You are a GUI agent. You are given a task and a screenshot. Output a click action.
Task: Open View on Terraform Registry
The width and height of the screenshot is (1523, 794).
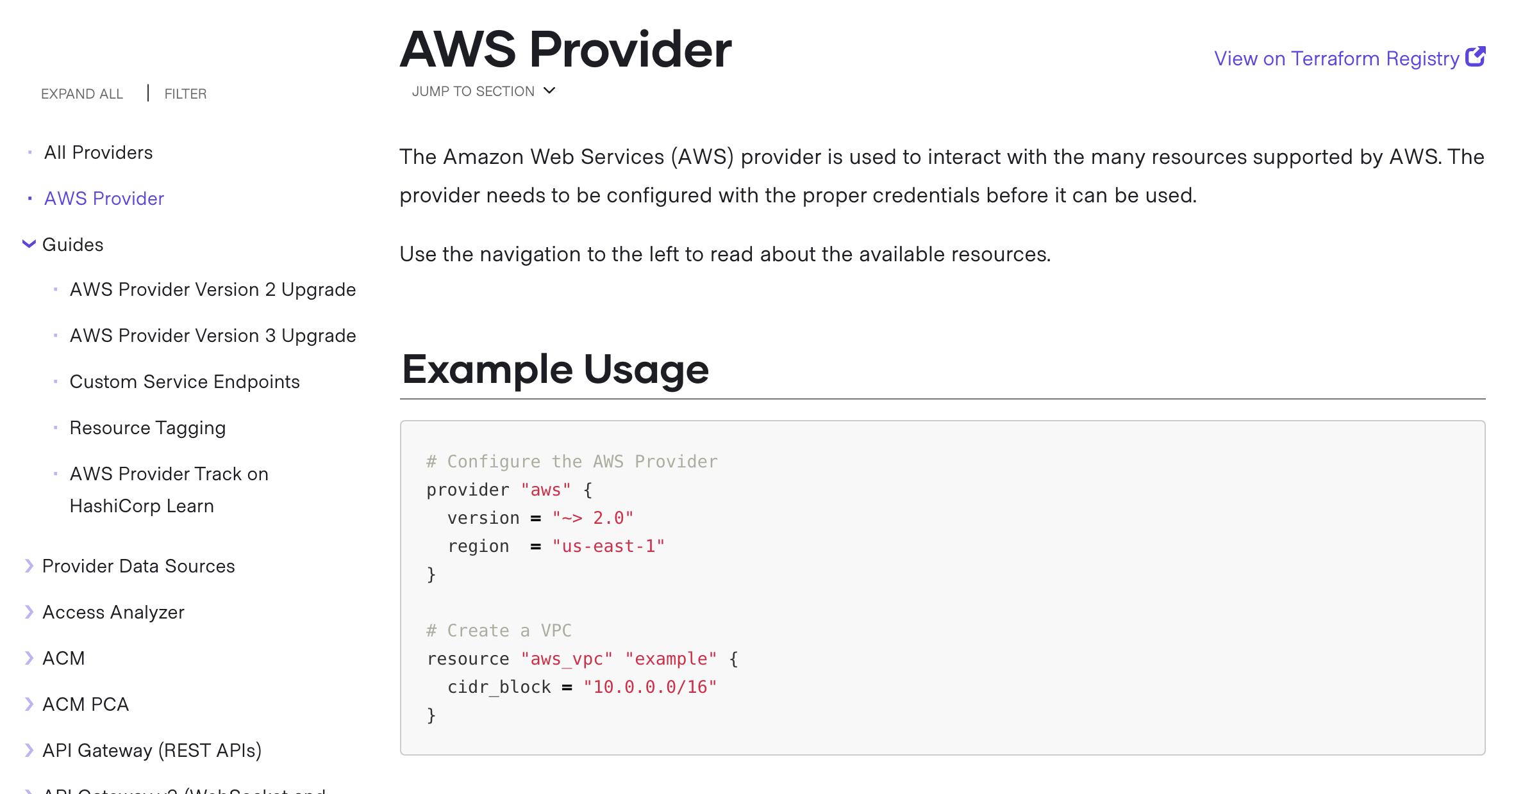click(x=1340, y=58)
